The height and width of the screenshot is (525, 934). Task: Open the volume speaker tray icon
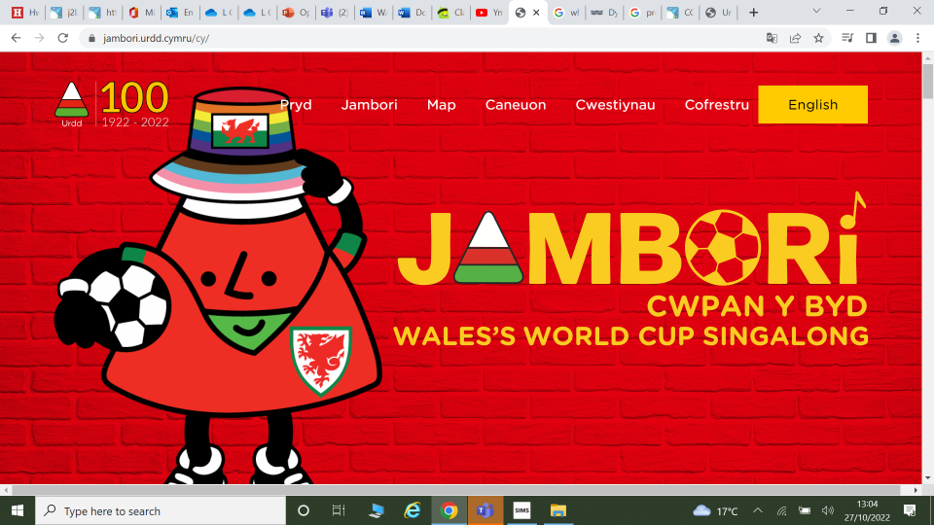[828, 510]
